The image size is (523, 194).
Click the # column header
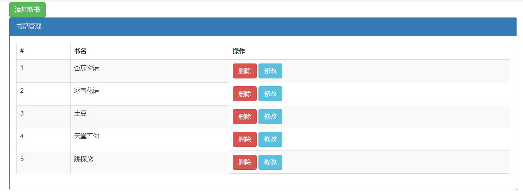(43, 51)
